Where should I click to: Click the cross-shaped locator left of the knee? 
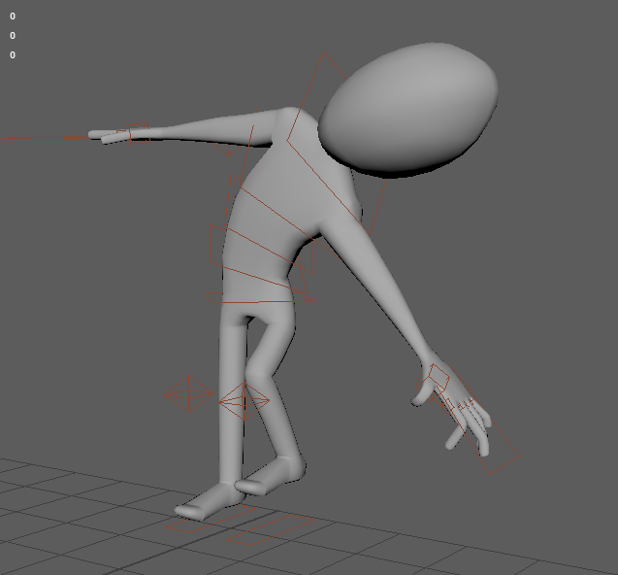188,394
